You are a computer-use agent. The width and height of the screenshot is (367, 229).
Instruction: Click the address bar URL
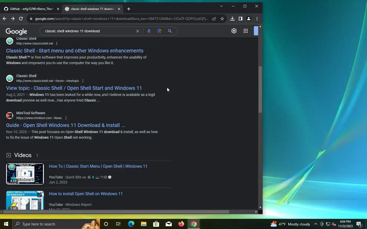click(x=122, y=19)
